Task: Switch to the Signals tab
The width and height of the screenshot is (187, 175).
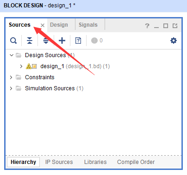Action: coord(88,25)
